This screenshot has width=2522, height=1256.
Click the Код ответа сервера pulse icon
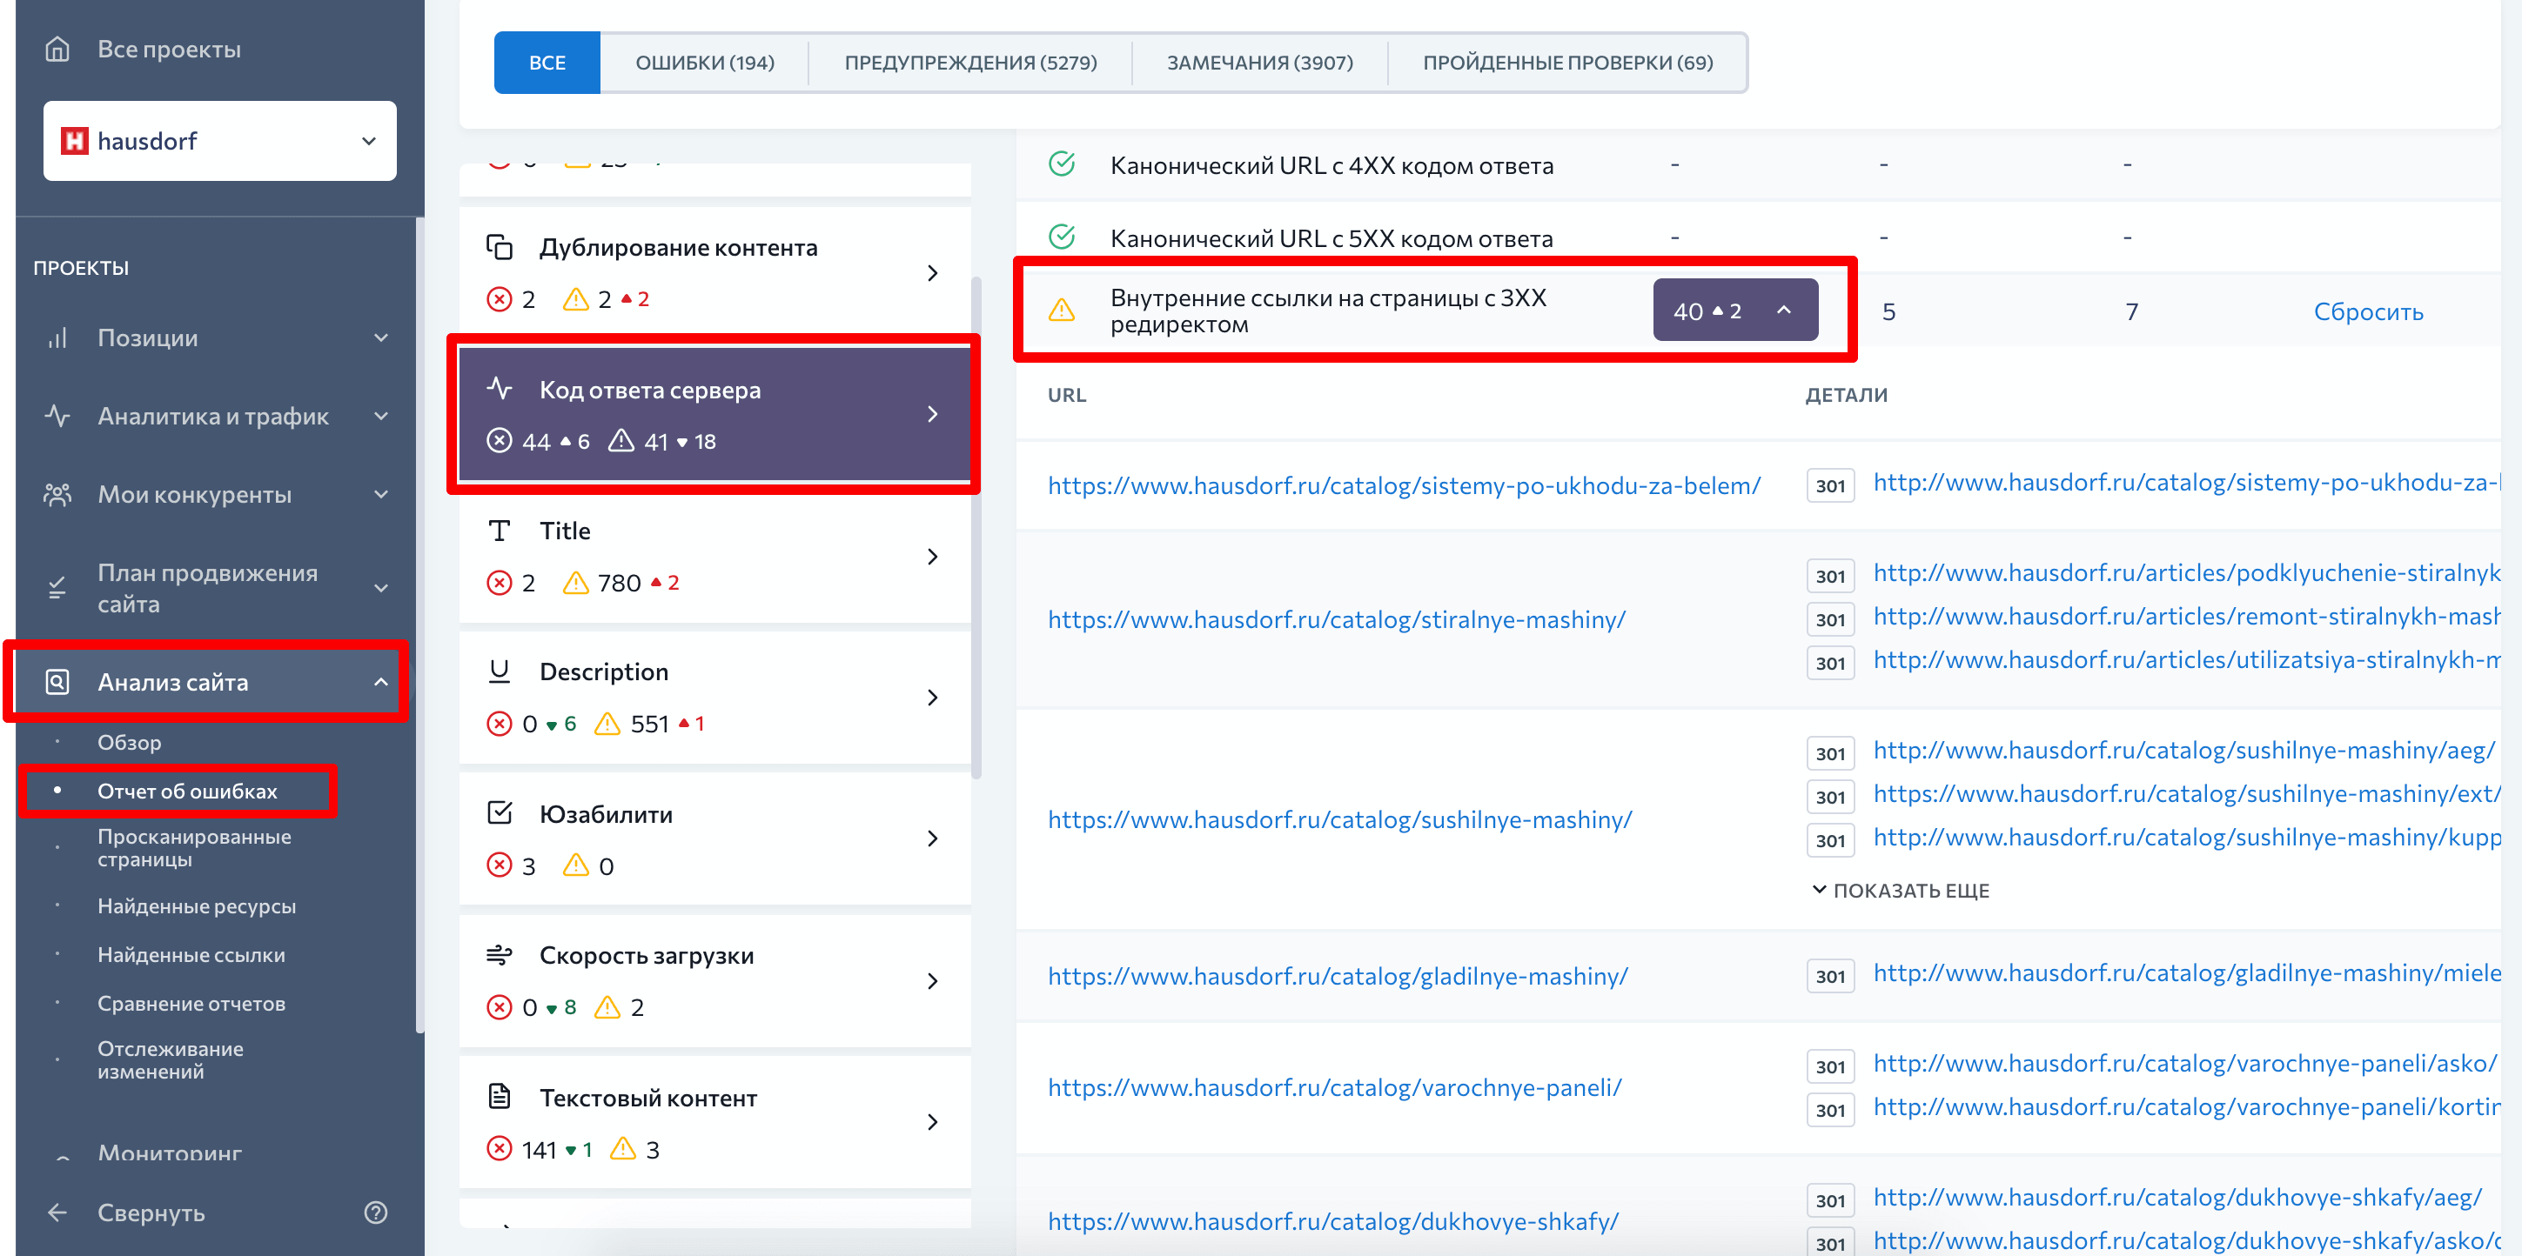500,388
